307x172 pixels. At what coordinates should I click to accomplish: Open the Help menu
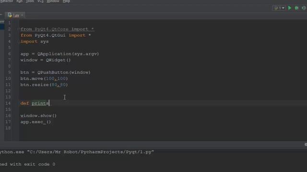point(66,1)
